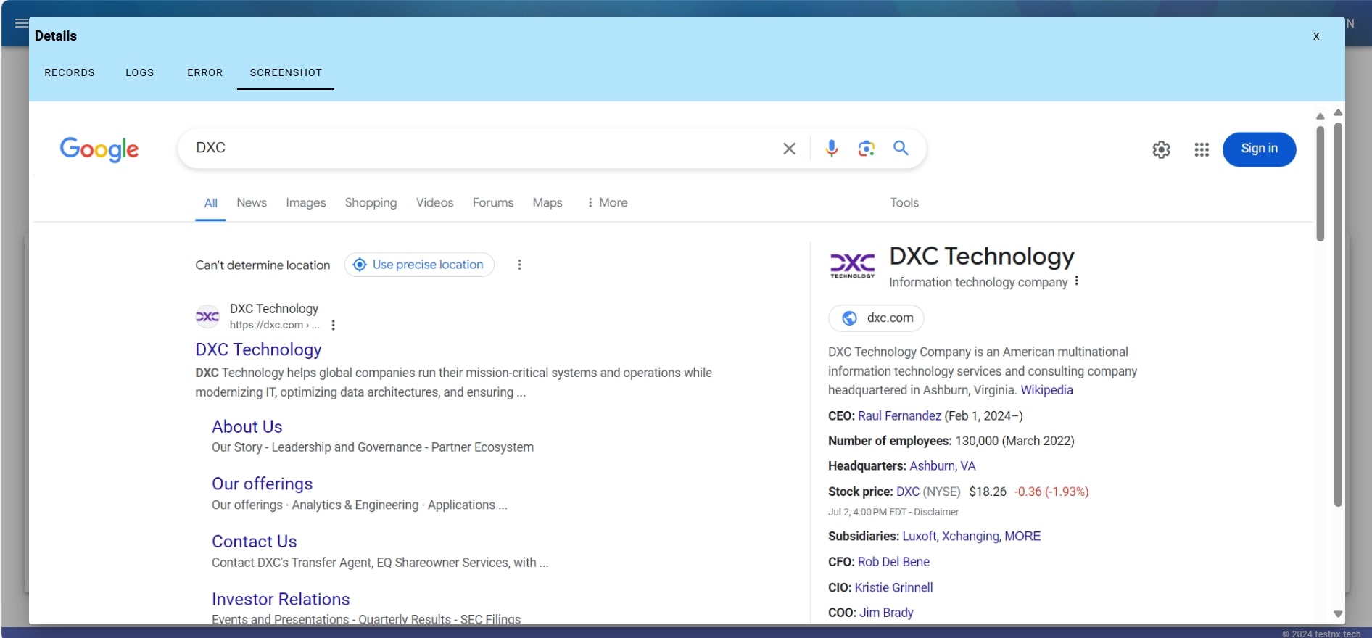Screen dimensions: 1372x638
Task: Open Google settings gear icon
Action: 1161,149
